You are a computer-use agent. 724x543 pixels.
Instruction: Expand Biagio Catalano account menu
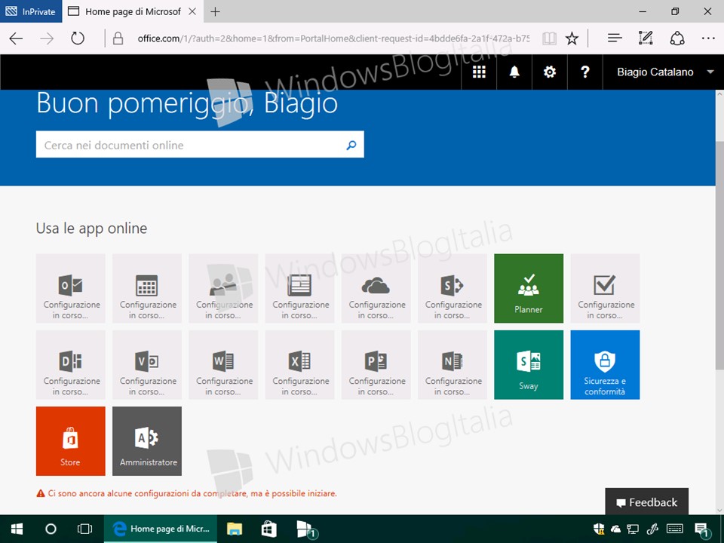[x=664, y=72]
